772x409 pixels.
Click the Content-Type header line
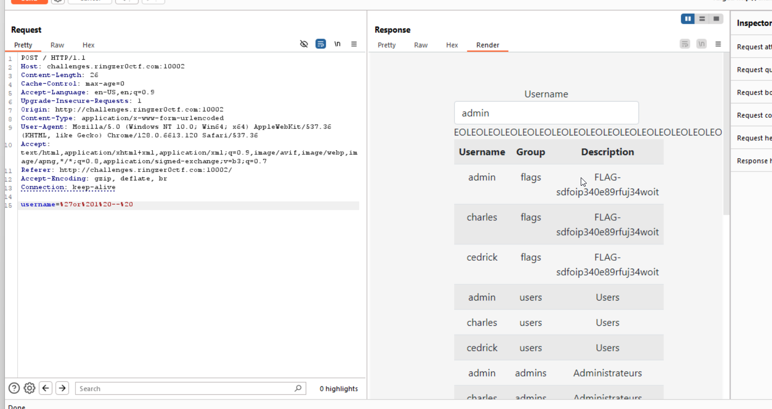[122, 118]
